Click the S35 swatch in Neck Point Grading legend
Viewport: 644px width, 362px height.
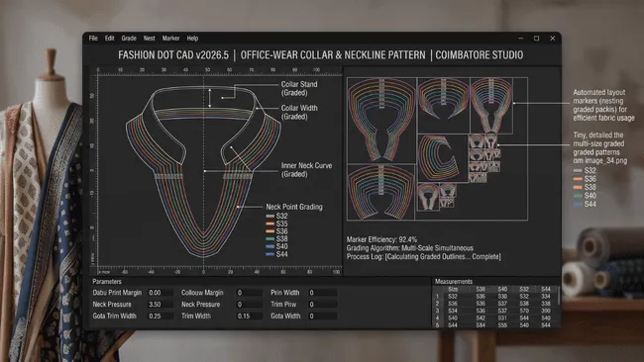pyautogui.click(x=269, y=224)
